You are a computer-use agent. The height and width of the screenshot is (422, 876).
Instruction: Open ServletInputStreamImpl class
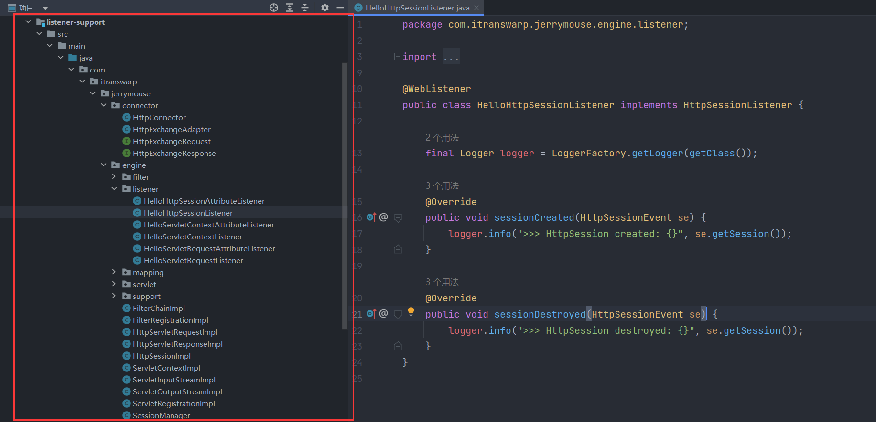[174, 380]
